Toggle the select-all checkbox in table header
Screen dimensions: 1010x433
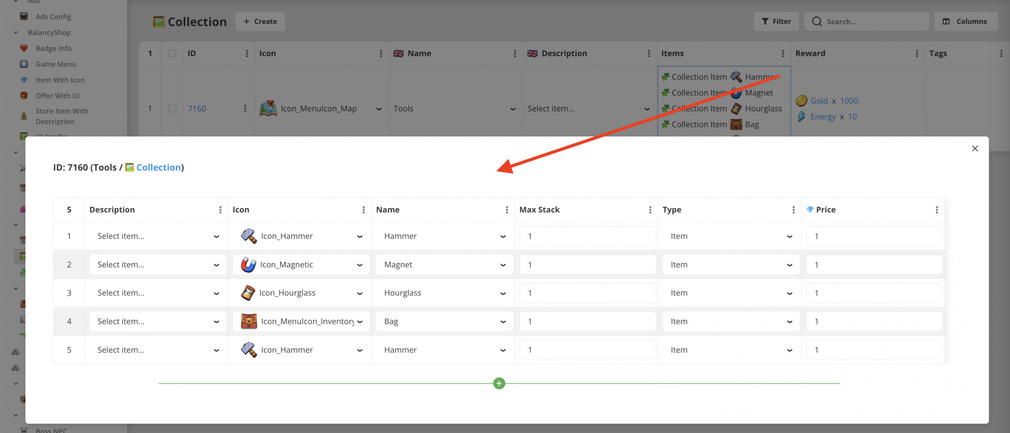click(172, 53)
